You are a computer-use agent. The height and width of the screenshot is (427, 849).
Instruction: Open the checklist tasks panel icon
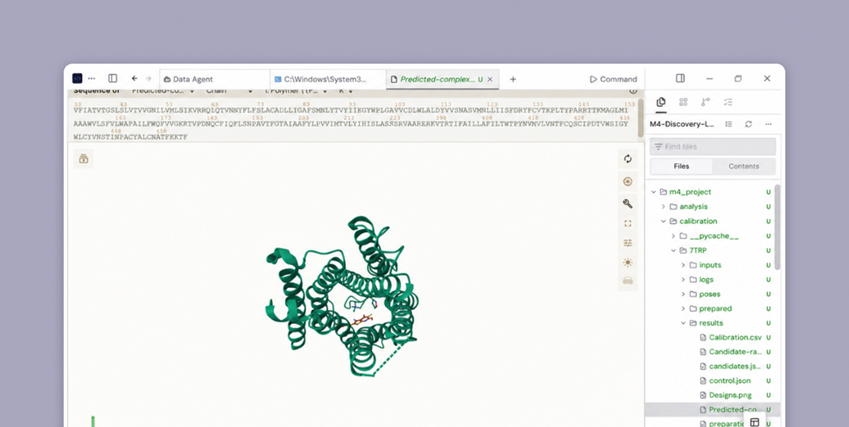point(728,102)
